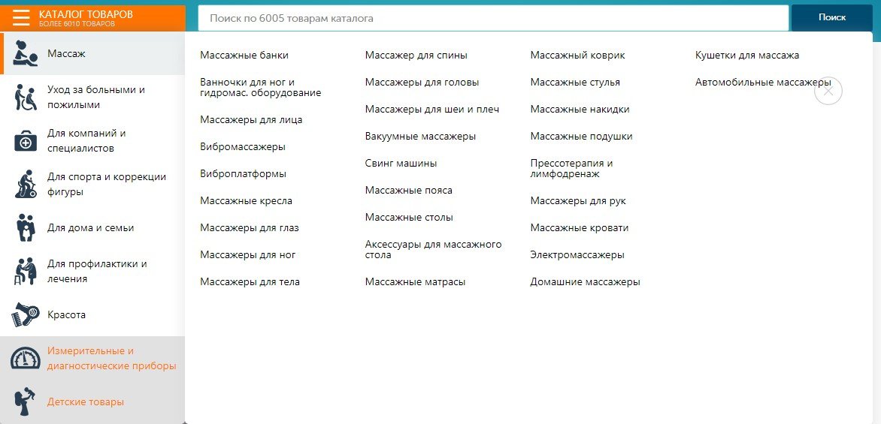Viewport: 881px width, 424px height.
Task: Open Массажные кровати link
Action: [x=580, y=227]
